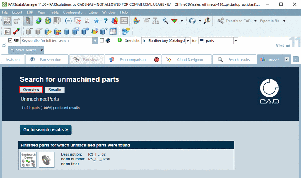Click the blue star favorites icon

click(96, 21)
